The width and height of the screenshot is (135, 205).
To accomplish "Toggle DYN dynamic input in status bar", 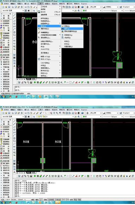I will pyautogui.click(x=68, y=200).
